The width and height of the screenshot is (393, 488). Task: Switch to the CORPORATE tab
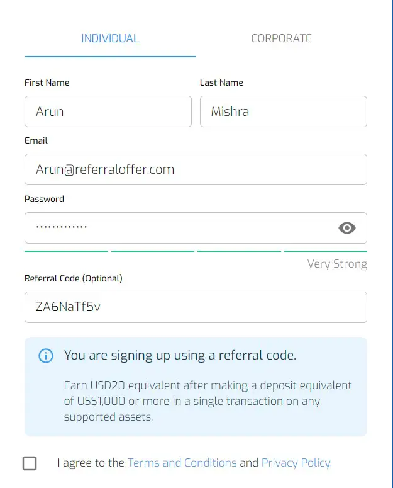click(x=281, y=38)
